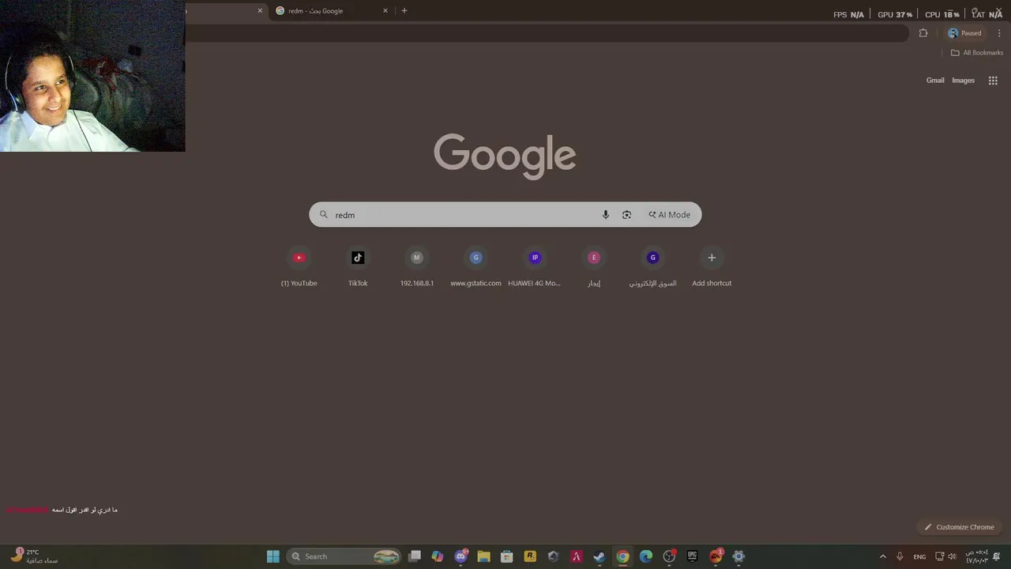Open Discord from the taskbar
Image resolution: width=1011 pixels, height=569 pixels.
pyautogui.click(x=460, y=556)
